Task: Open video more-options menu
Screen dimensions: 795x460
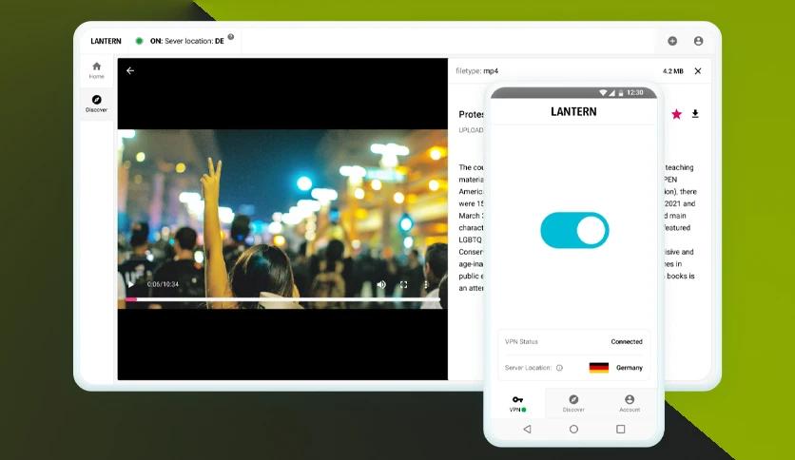Action: pos(425,285)
